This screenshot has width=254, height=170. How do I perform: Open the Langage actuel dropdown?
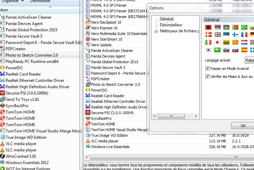tap(249, 60)
